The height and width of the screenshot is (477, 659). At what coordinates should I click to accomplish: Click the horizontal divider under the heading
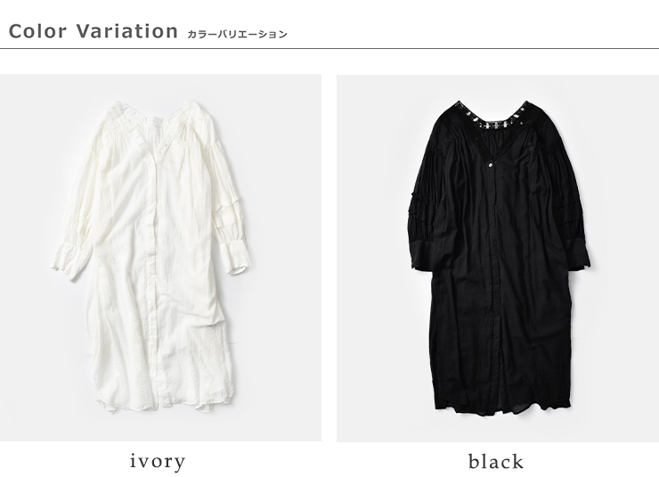tap(329, 49)
